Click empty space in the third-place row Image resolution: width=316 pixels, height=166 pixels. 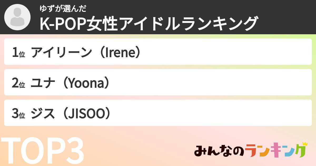[211, 113]
